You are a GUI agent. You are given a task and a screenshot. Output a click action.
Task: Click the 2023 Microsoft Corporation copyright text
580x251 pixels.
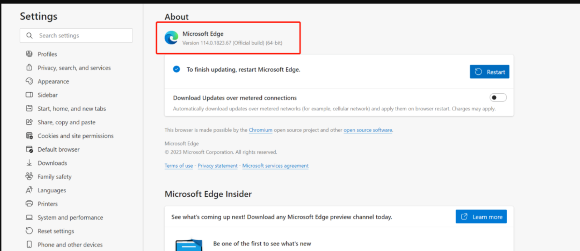click(x=221, y=152)
